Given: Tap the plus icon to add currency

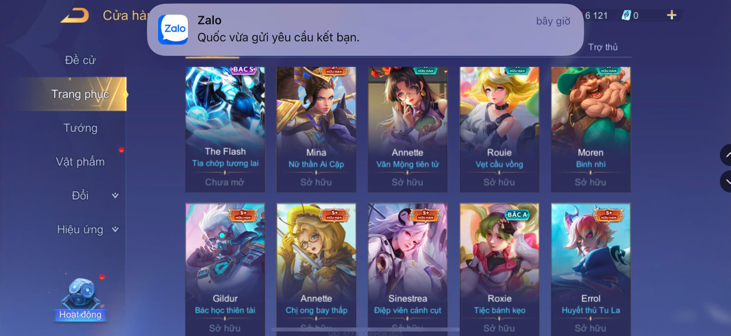Looking at the screenshot, I should [671, 15].
